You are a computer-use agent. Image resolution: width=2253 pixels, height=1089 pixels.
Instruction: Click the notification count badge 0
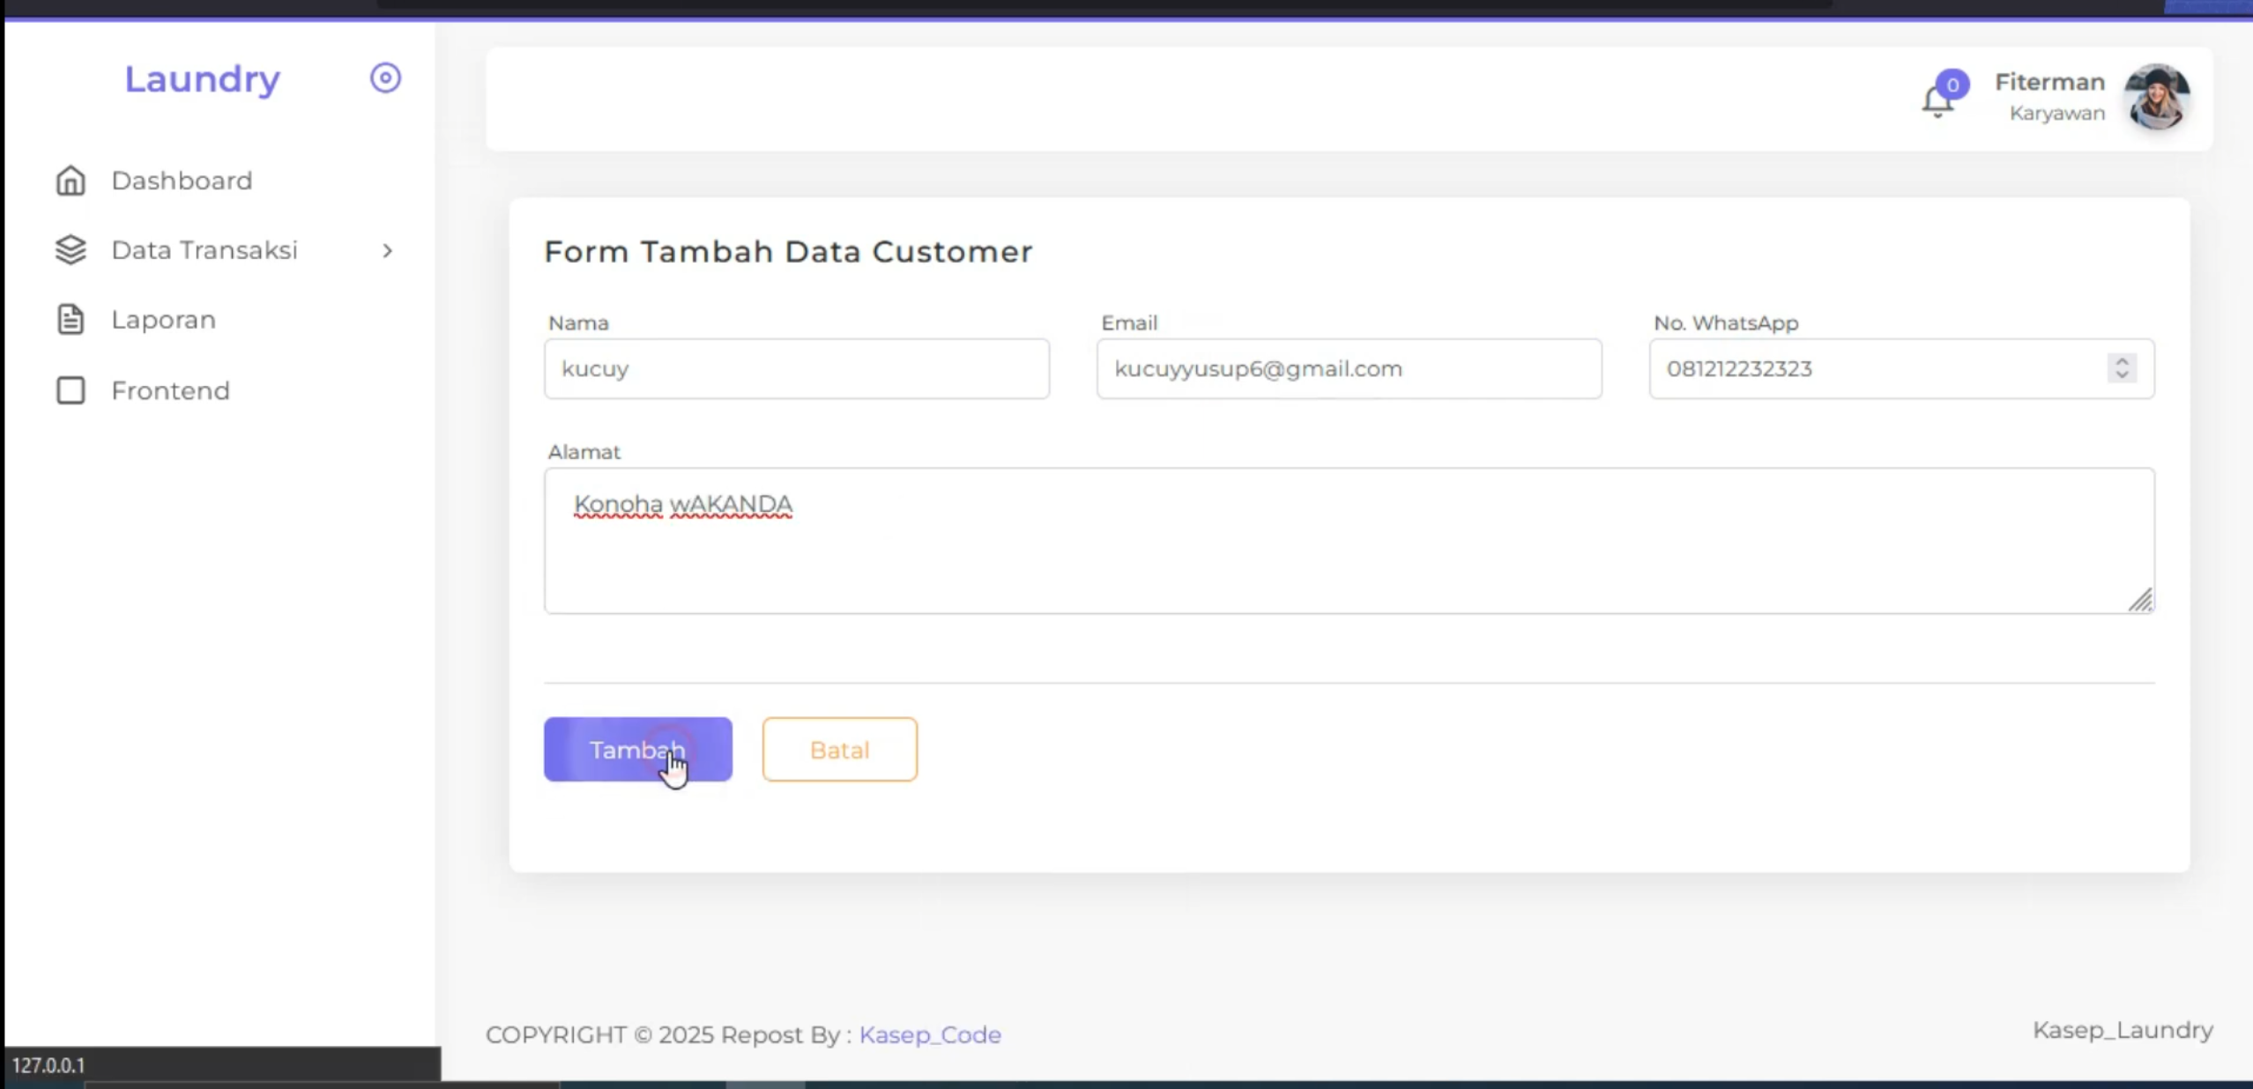click(x=1952, y=85)
